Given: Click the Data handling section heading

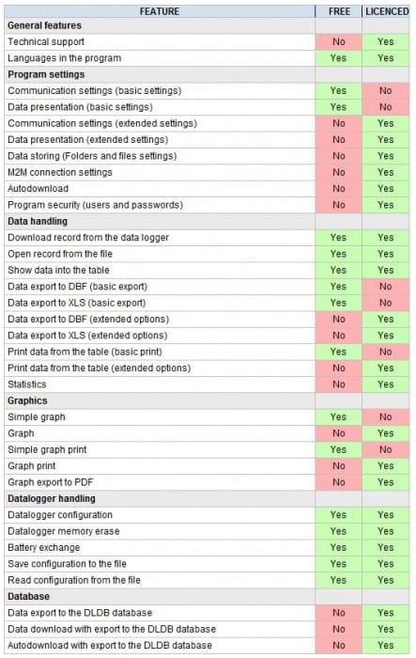Looking at the screenshot, I should (38, 222).
